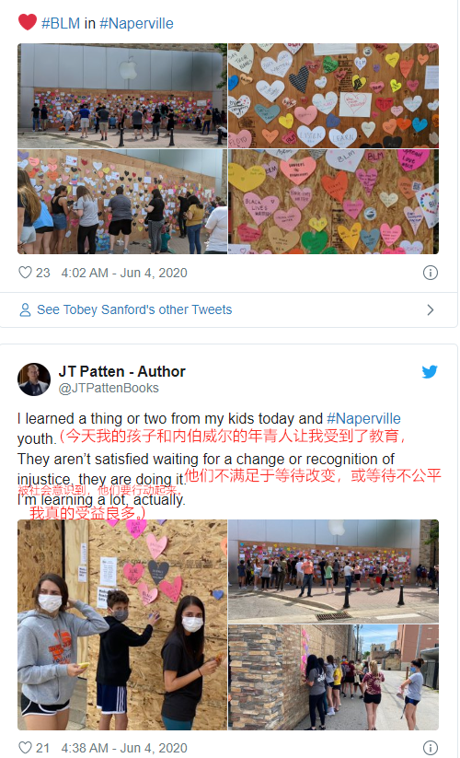Open info icon on Jun 4 4:02 AM tweet
The width and height of the screenshot is (460, 758).
pyautogui.click(x=430, y=273)
